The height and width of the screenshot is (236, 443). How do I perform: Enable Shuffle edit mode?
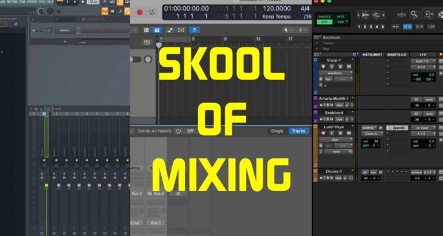(324, 17)
